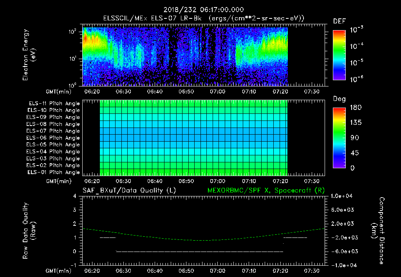
Task: Click the 180 label on the Deg color bar
Action: [354, 108]
